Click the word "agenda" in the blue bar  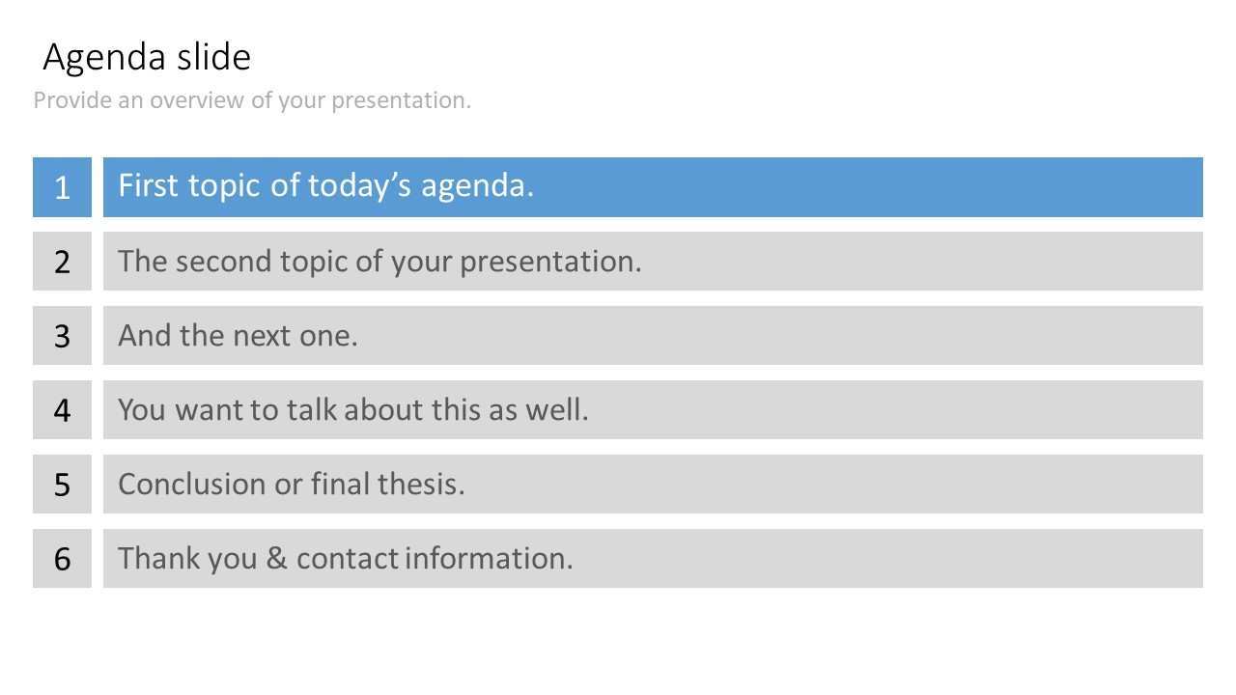[477, 186]
